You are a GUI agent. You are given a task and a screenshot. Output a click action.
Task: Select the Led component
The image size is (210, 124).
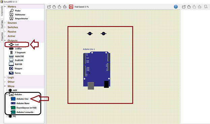point(17,45)
